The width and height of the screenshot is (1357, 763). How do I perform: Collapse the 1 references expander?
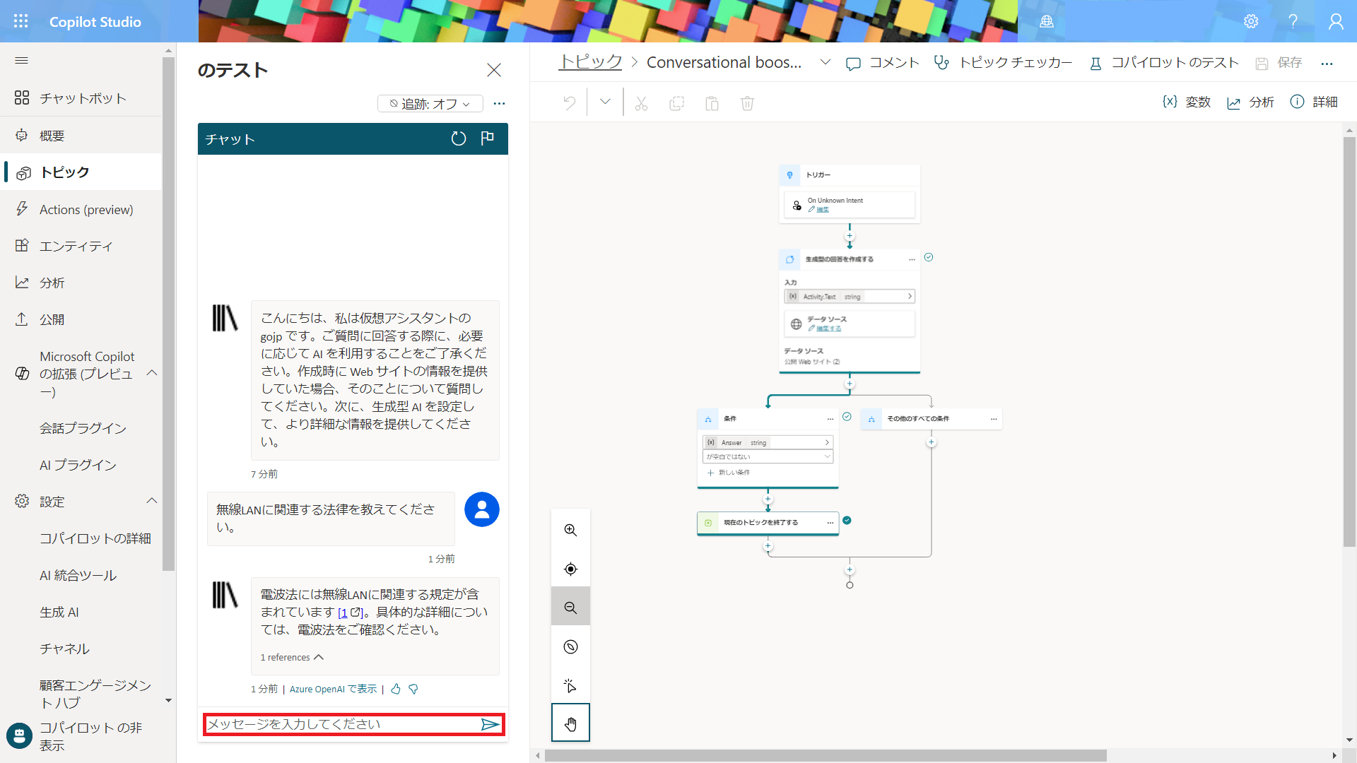point(292,657)
